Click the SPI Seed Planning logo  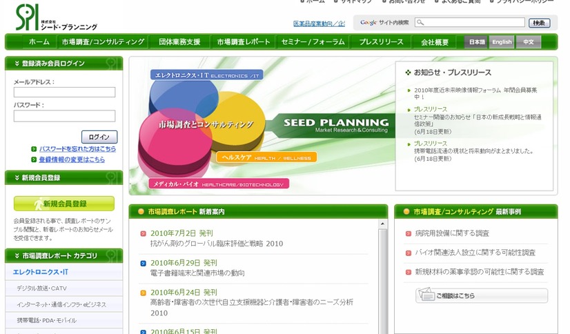tap(57, 17)
